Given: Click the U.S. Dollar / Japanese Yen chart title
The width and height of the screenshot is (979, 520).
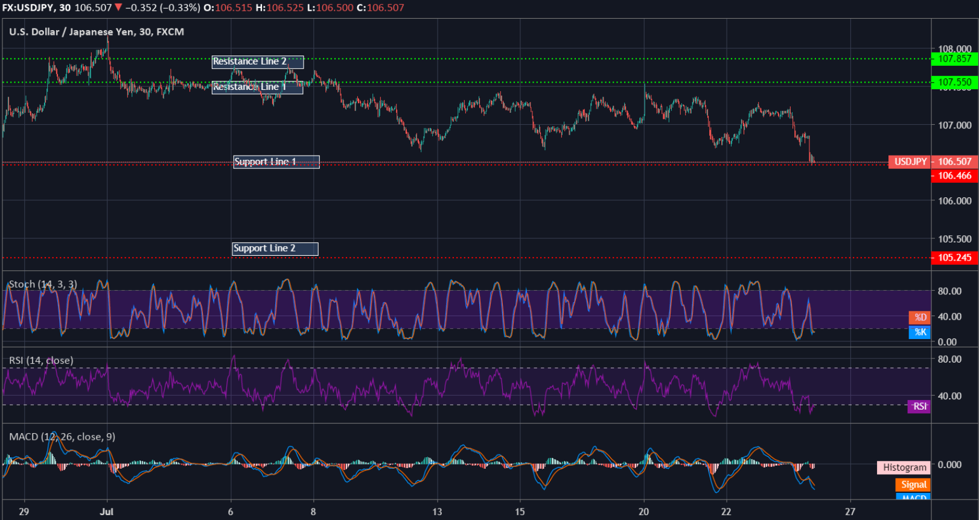Looking at the screenshot, I should pyautogui.click(x=97, y=32).
